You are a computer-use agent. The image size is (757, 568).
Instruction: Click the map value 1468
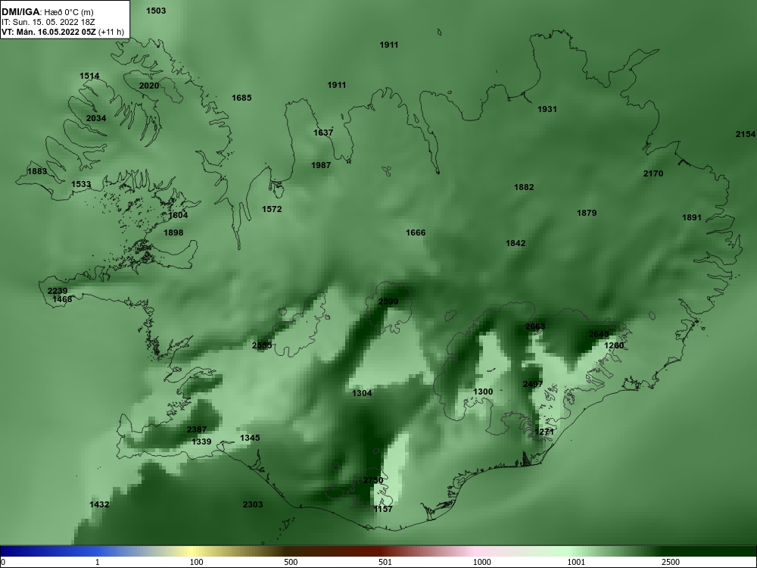[x=62, y=299]
